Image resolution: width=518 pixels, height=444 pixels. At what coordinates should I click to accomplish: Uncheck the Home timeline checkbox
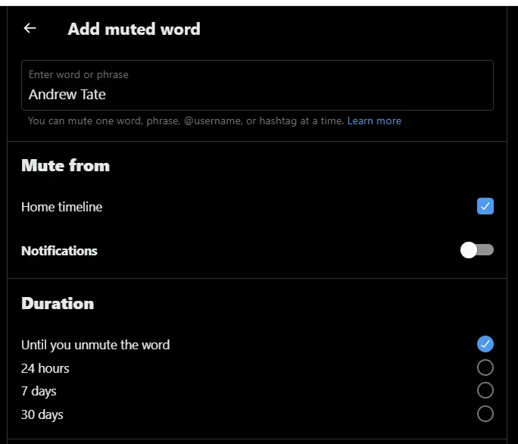pyautogui.click(x=485, y=206)
